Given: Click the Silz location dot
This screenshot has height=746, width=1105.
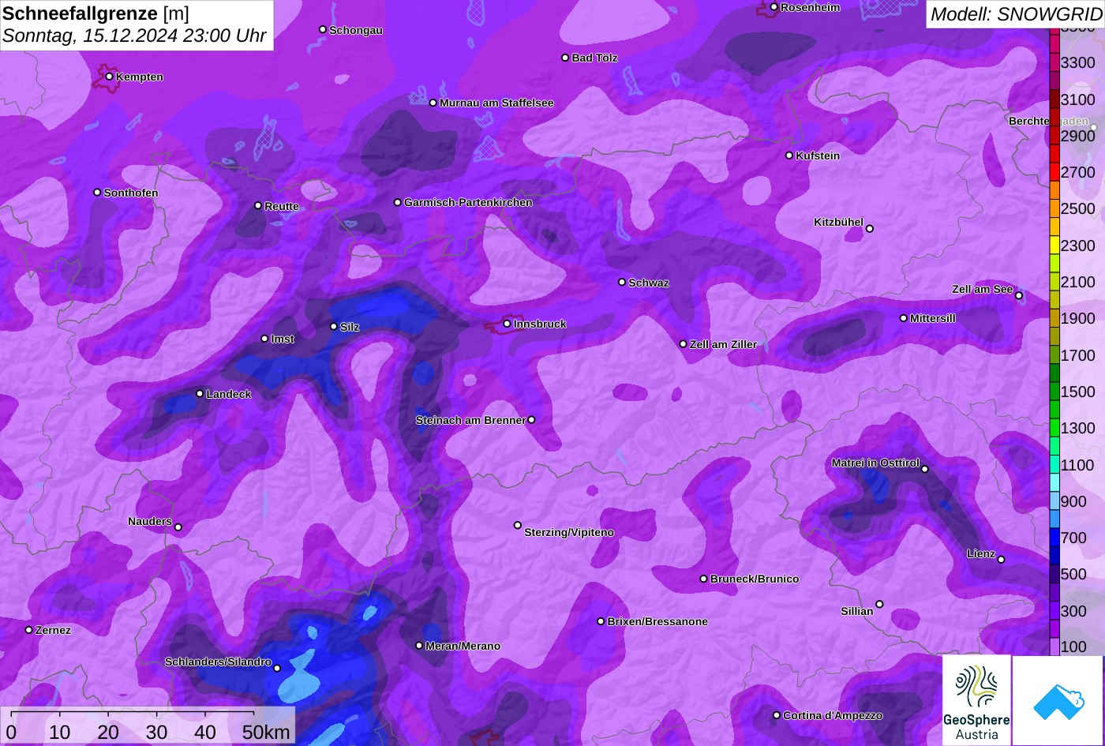Looking at the screenshot, I should [x=334, y=326].
